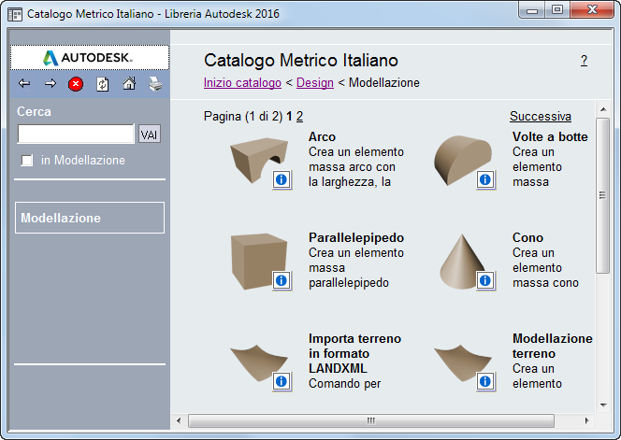
Task: Open info icon for Volte a botte
Action: (485, 180)
